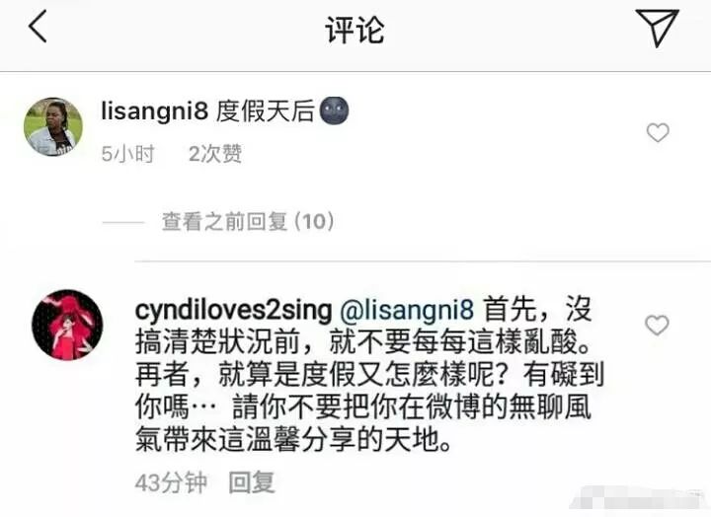Tap the 评论 page title
Screen dimensions: 711x517
355,31
